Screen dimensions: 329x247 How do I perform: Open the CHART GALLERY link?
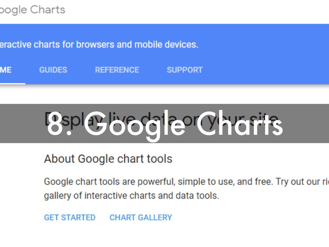pyautogui.click(x=141, y=218)
